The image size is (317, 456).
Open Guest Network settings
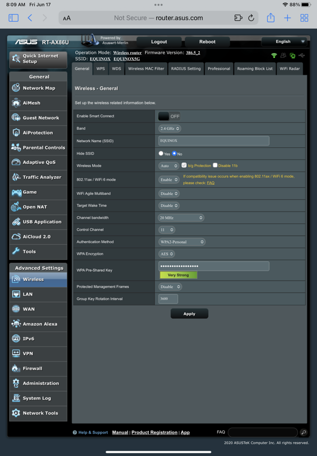(x=38, y=118)
